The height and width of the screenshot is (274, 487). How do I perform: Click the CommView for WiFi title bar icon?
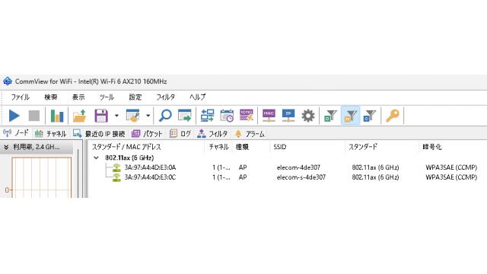click(x=8, y=81)
